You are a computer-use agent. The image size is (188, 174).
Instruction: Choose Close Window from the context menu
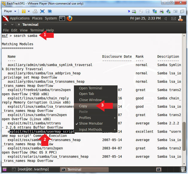coord(95,100)
